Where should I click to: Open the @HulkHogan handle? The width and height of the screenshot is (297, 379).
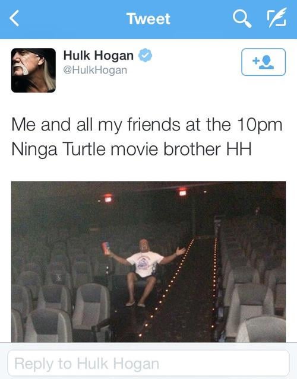[x=95, y=71]
